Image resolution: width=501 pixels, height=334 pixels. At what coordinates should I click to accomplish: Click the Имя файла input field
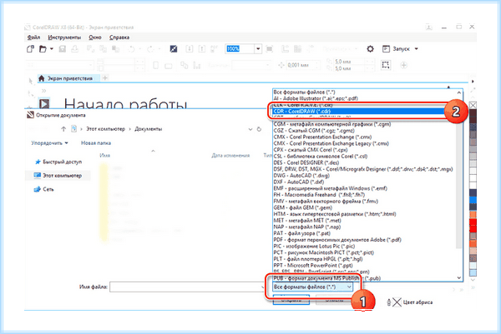(x=186, y=287)
